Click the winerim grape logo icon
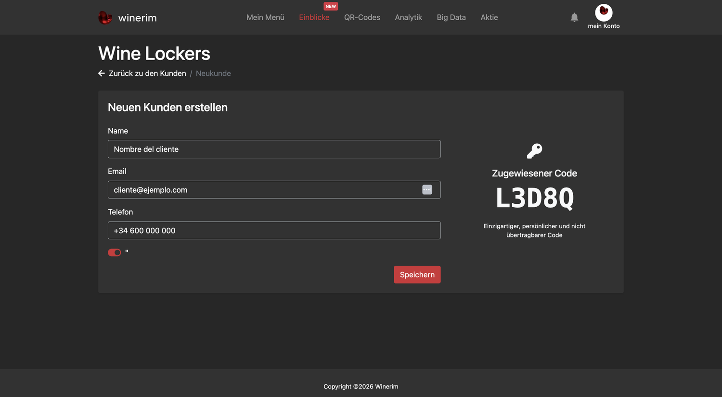The width and height of the screenshot is (722, 397). [105, 18]
